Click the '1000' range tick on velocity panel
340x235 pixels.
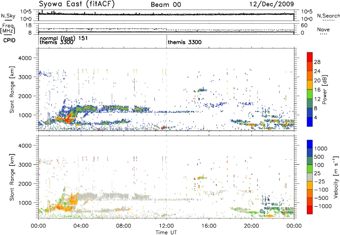(25, 203)
